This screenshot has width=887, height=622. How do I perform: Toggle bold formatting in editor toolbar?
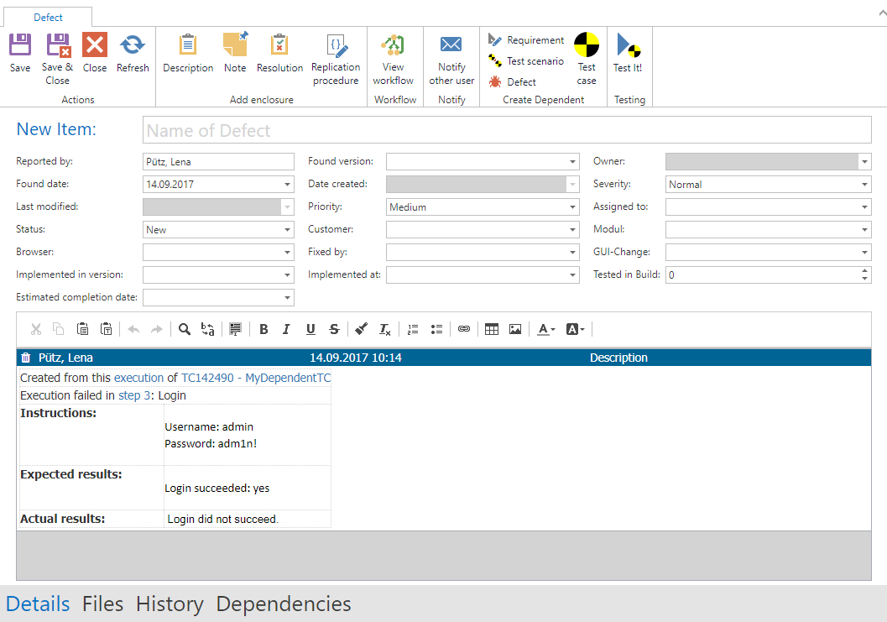(263, 330)
